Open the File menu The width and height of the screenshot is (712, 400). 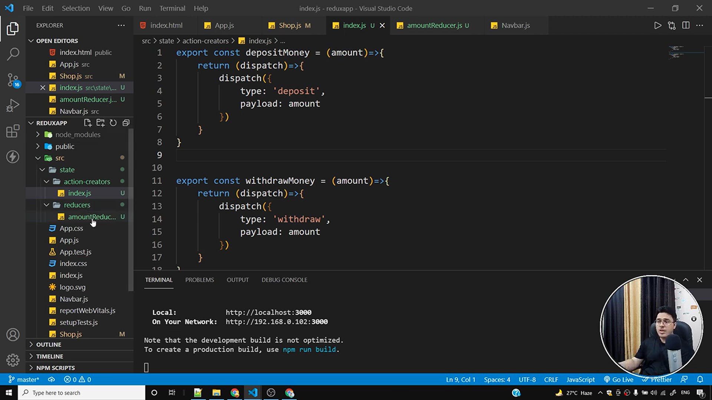[x=28, y=8]
